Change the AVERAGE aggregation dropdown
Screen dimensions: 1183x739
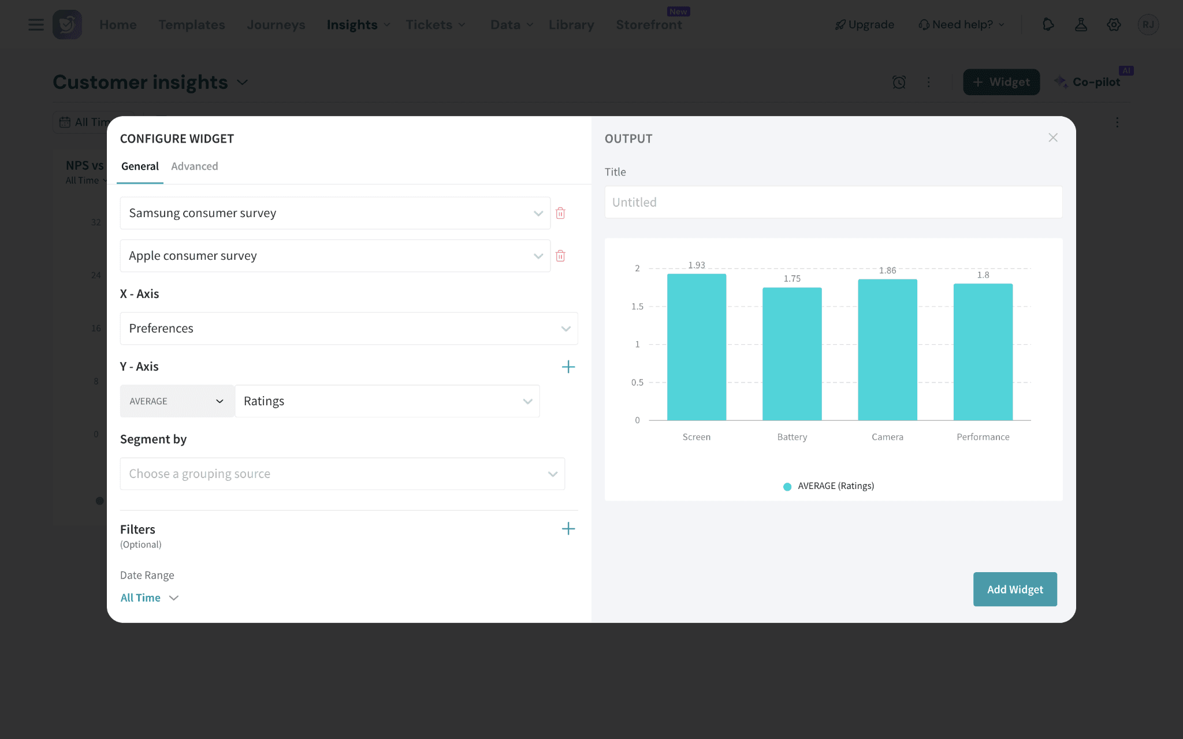coord(177,401)
